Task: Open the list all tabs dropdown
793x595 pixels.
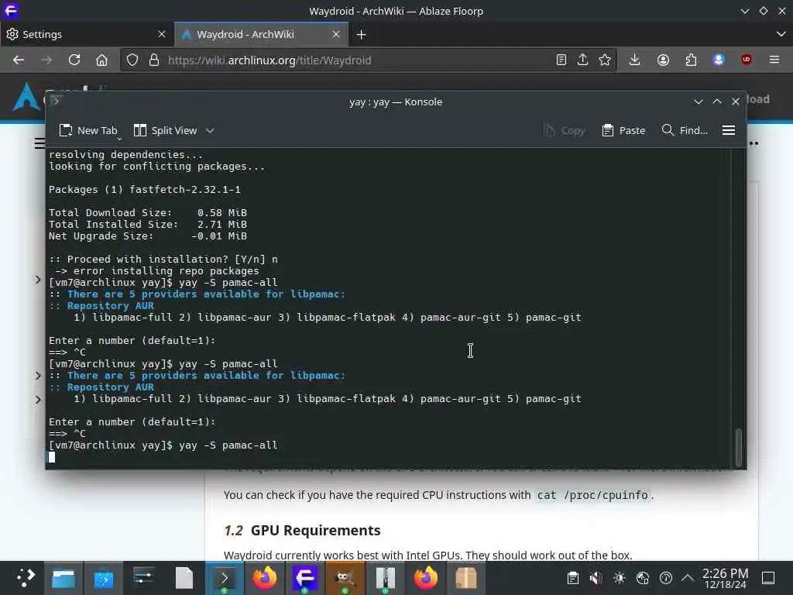Action: [x=781, y=34]
